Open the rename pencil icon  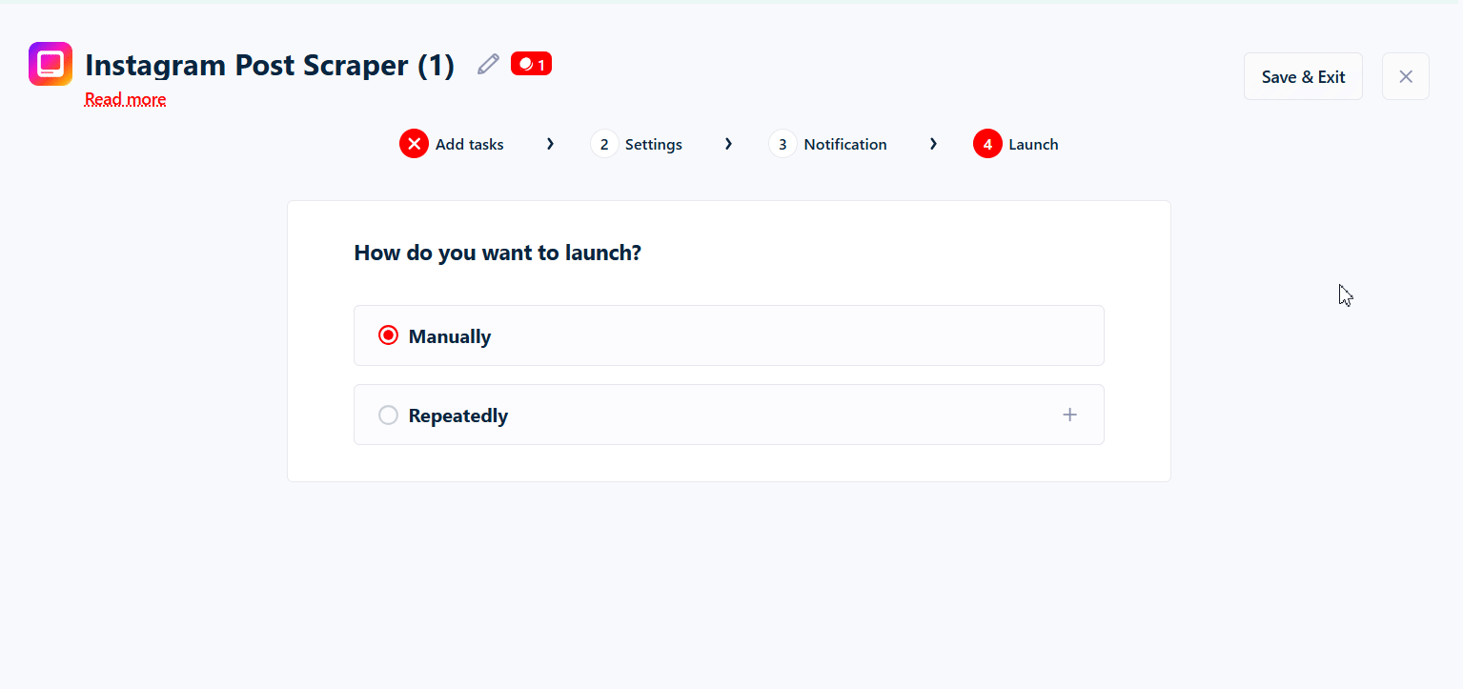coord(487,63)
